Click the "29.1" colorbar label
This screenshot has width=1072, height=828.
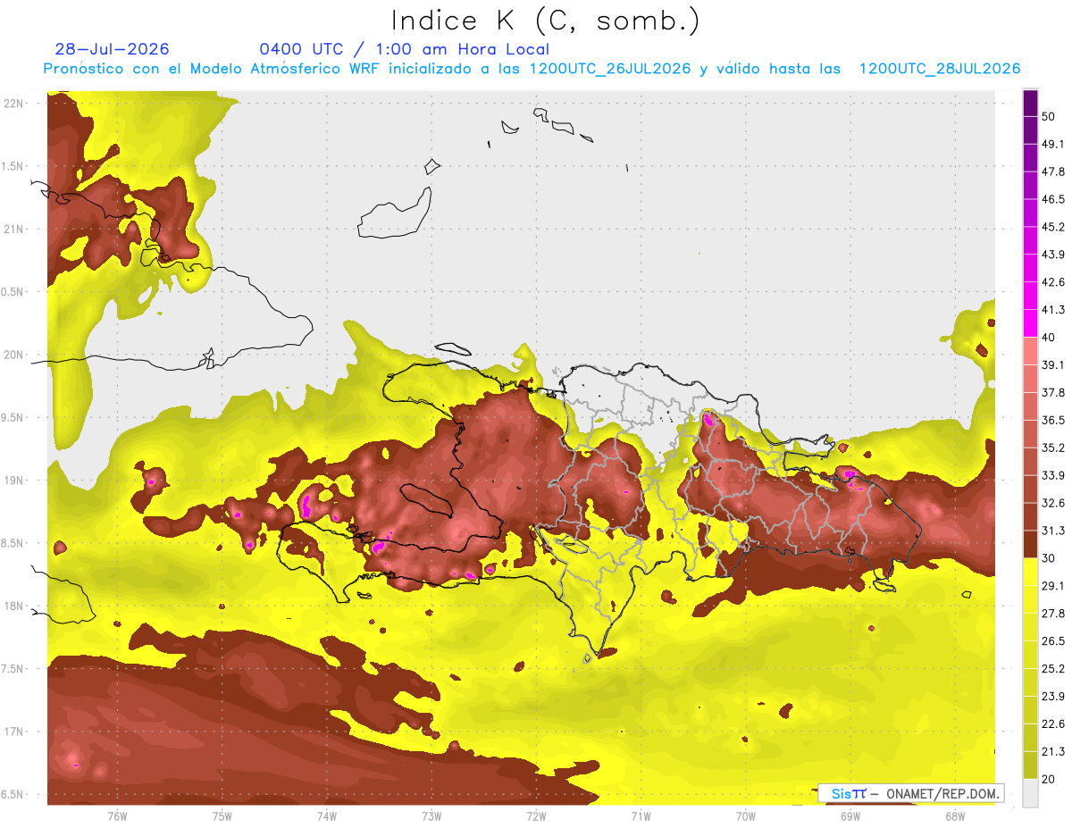1052,586
